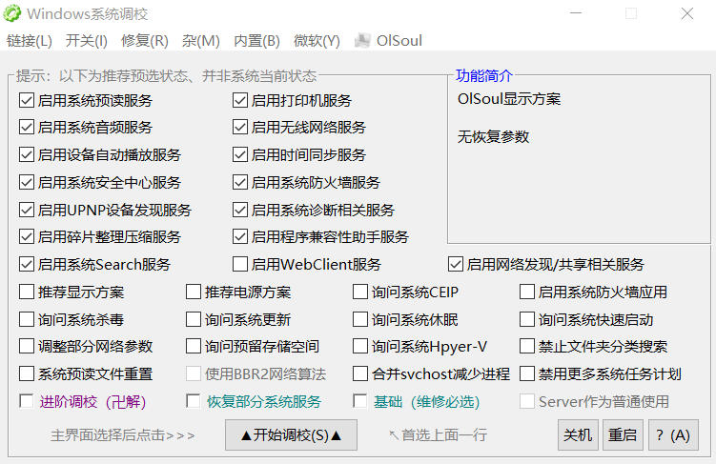Check 询问系统杀毒
Image resolution: width=716 pixels, height=464 pixels.
pyautogui.click(x=27, y=319)
